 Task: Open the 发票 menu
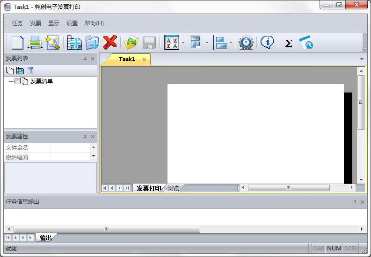36,23
